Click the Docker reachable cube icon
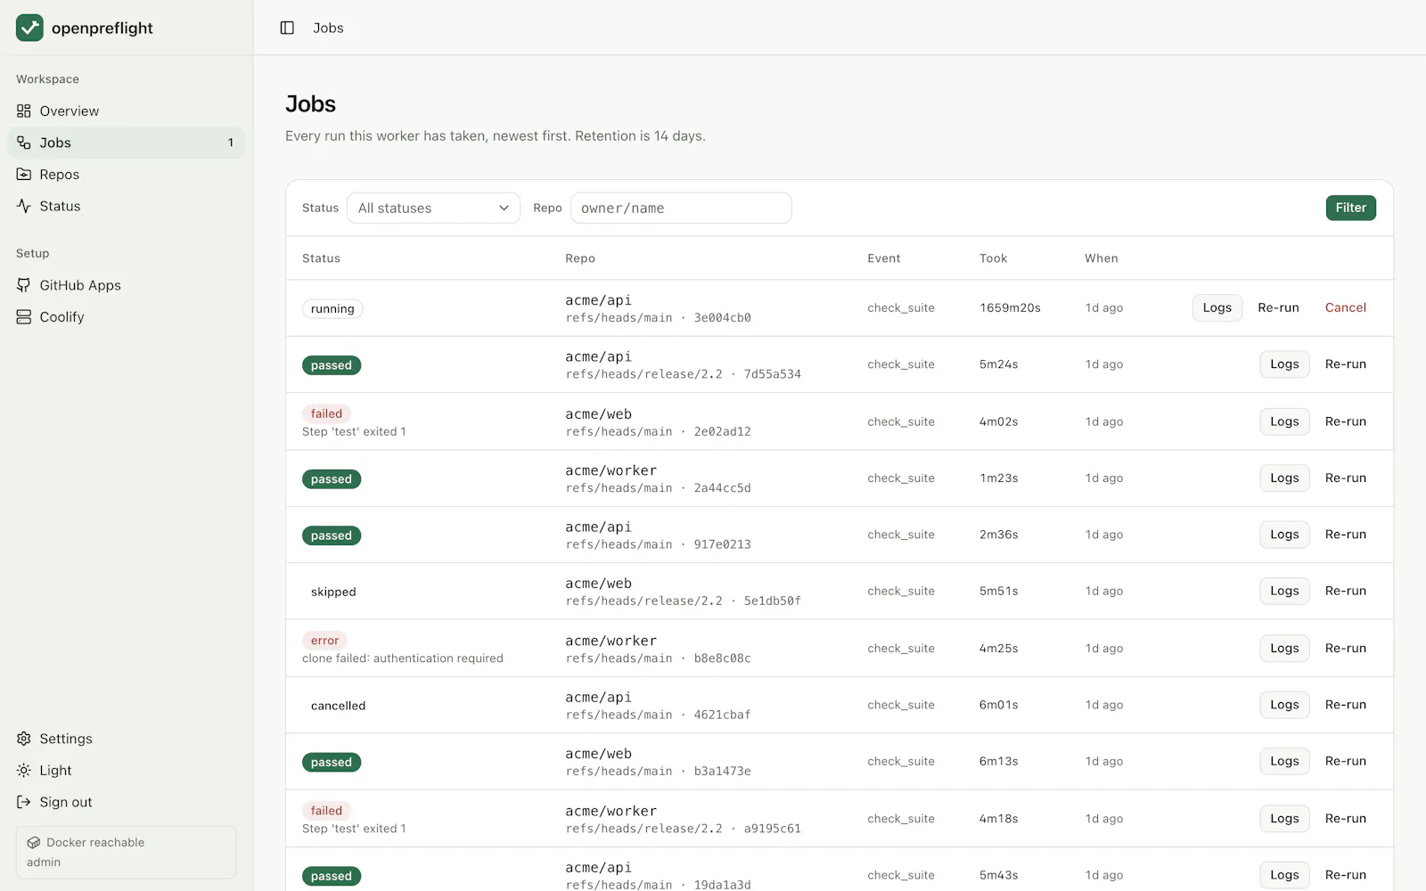 (x=34, y=843)
